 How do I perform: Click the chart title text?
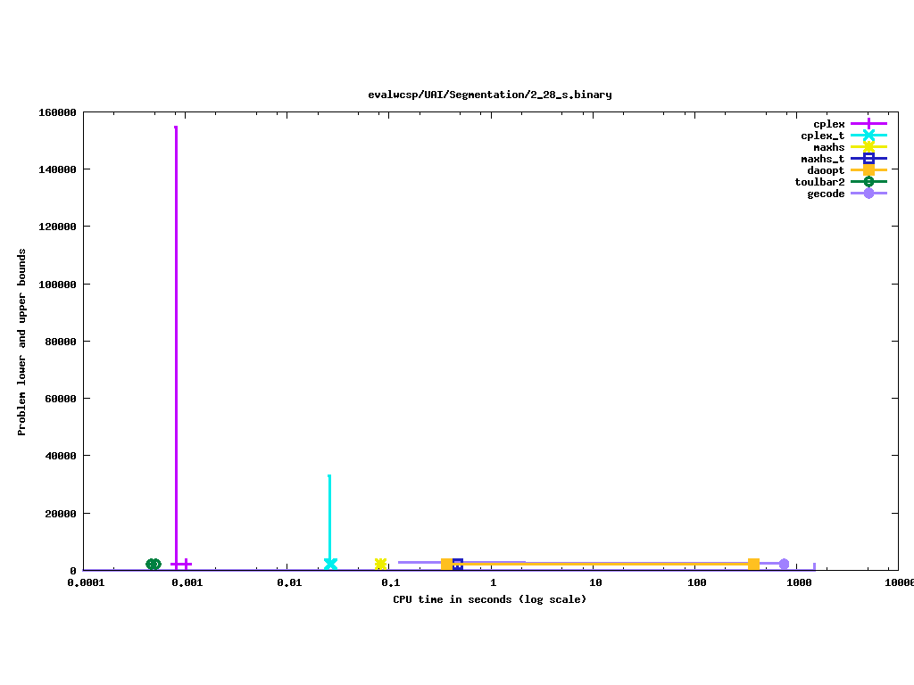coord(490,95)
